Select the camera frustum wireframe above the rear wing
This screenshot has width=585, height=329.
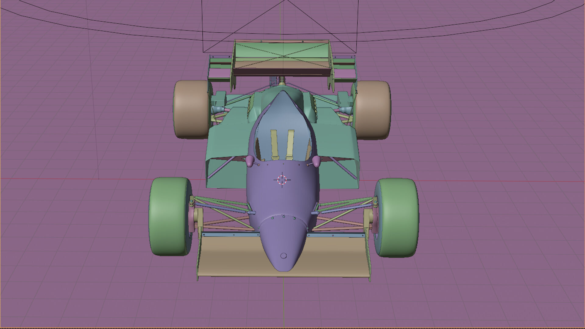[x=281, y=26]
